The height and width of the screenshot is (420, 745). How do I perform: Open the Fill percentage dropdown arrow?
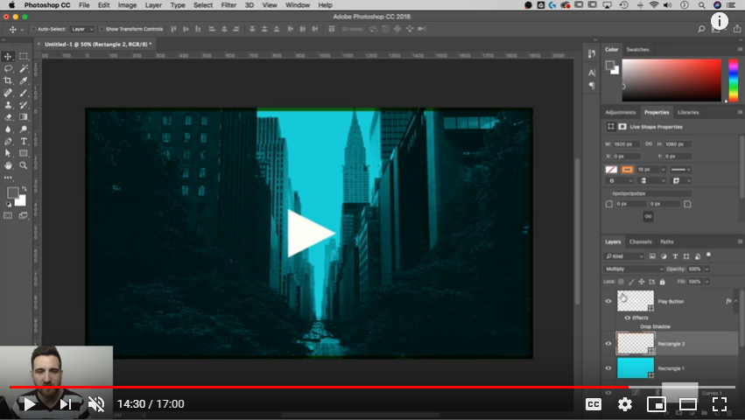tap(707, 282)
